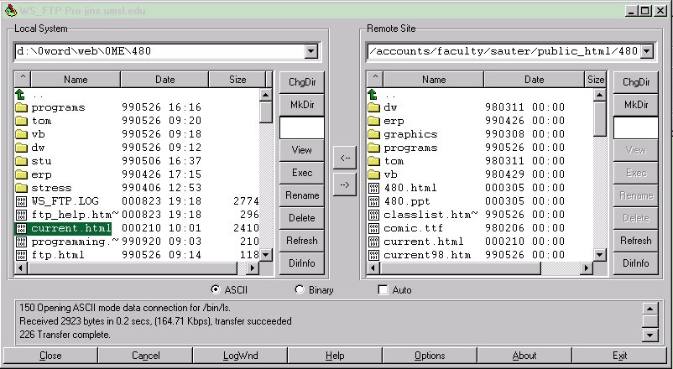Image resolution: width=673 pixels, height=369 pixels.
Task: Select current.html in the local file list
Action: point(70,228)
